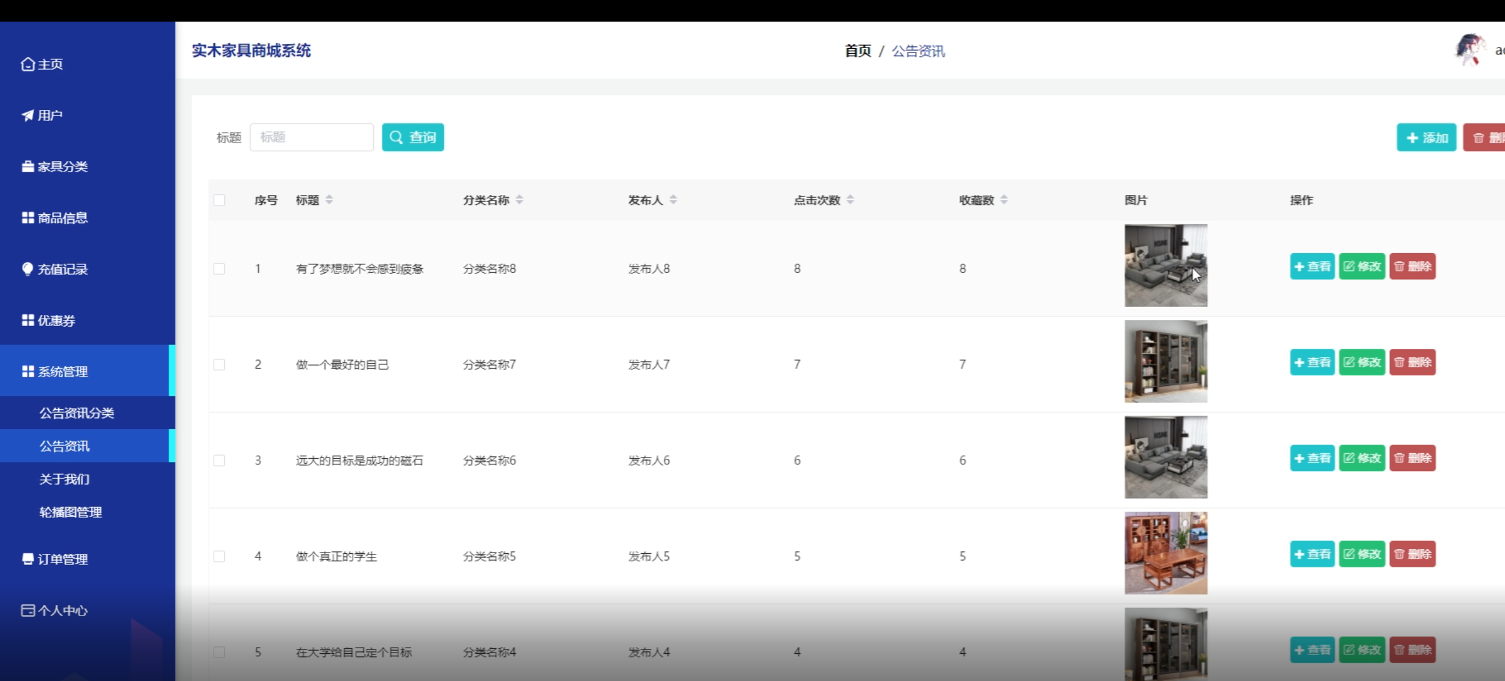Click the 标题 search input field
This screenshot has width=1505, height=681.
[x=311, y=137]
